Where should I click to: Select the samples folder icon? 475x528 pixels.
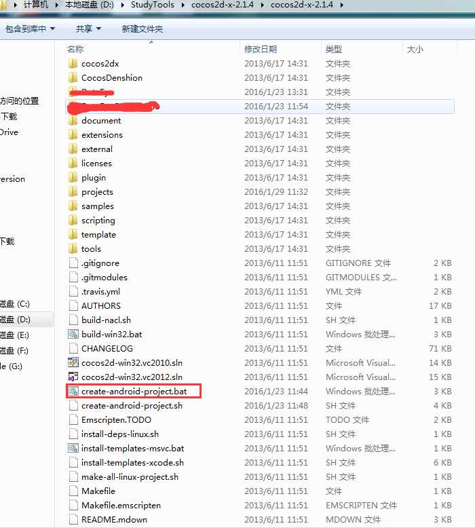click(x=73, y=206)
